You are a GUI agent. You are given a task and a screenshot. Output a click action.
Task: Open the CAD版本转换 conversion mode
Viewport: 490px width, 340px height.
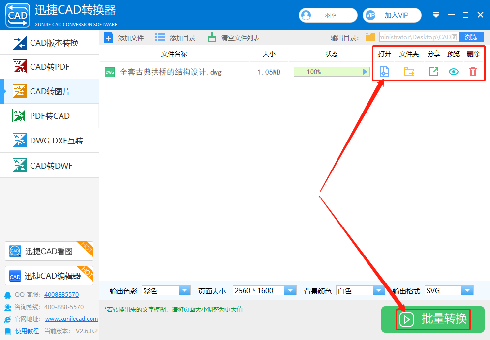click(x=50, y=42)
